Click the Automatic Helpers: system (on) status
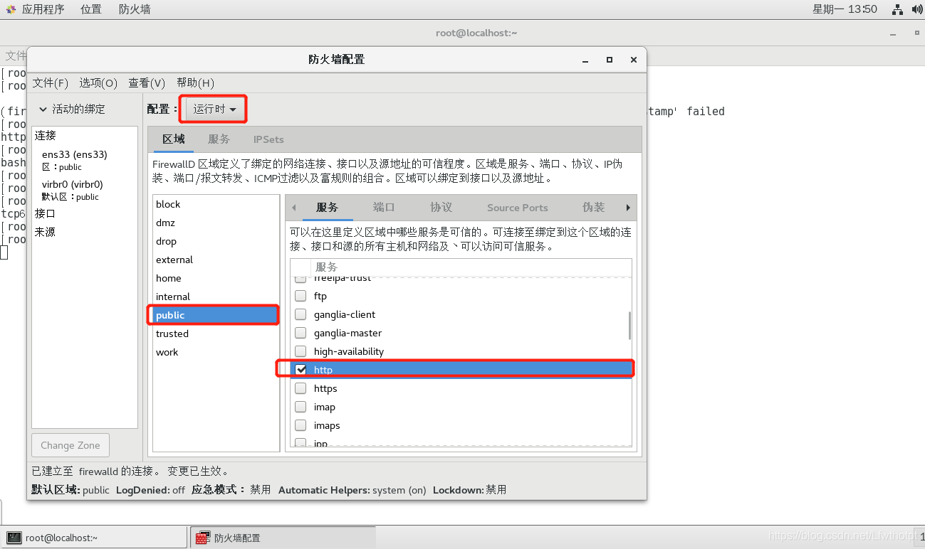 [x=352, y=490]
